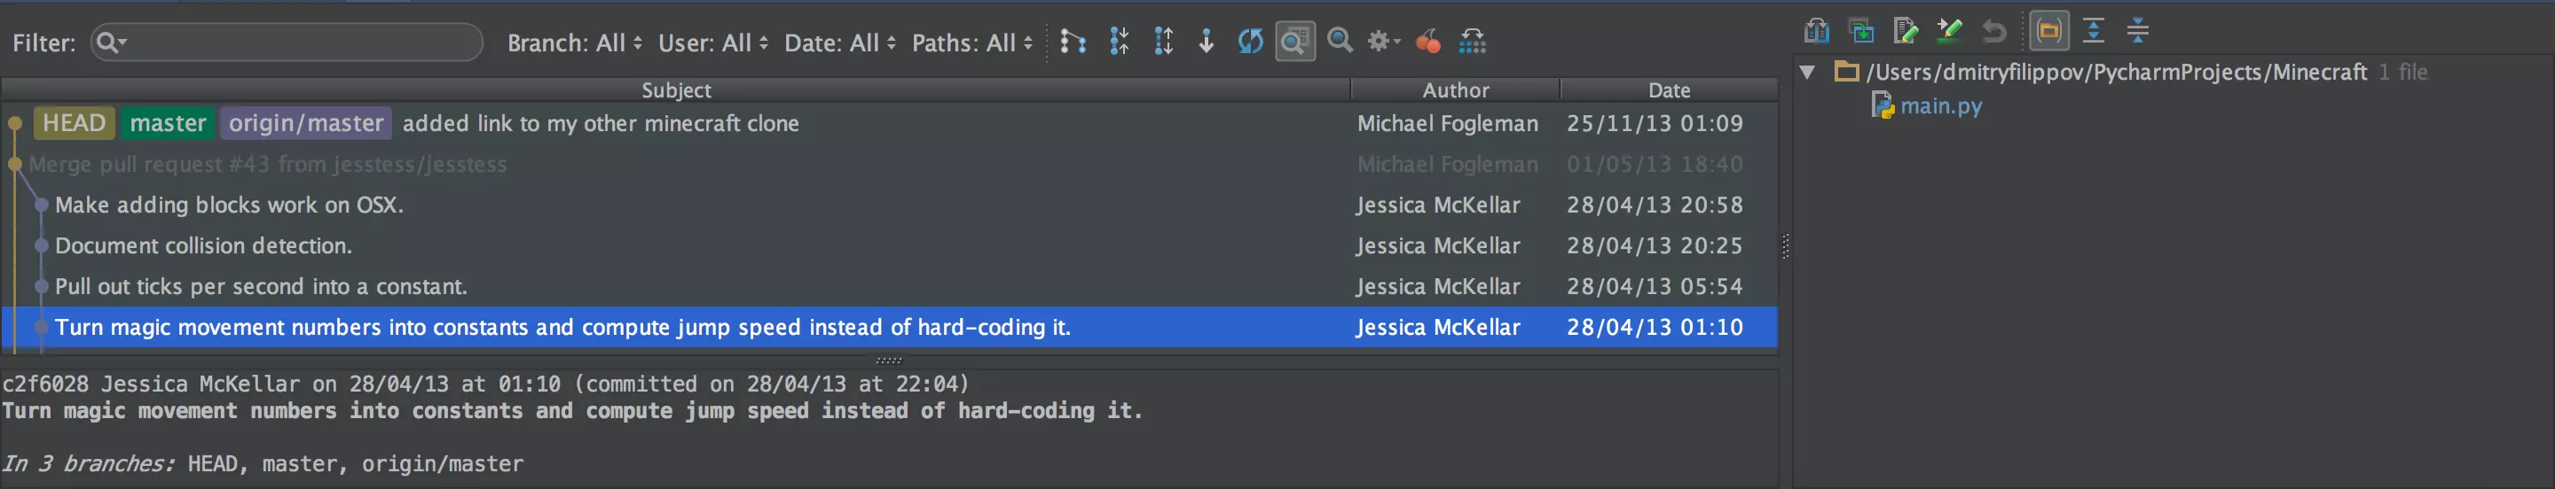Click the expand linear branches icon
Screen dimensions: 2555x489
[1163, 41]
